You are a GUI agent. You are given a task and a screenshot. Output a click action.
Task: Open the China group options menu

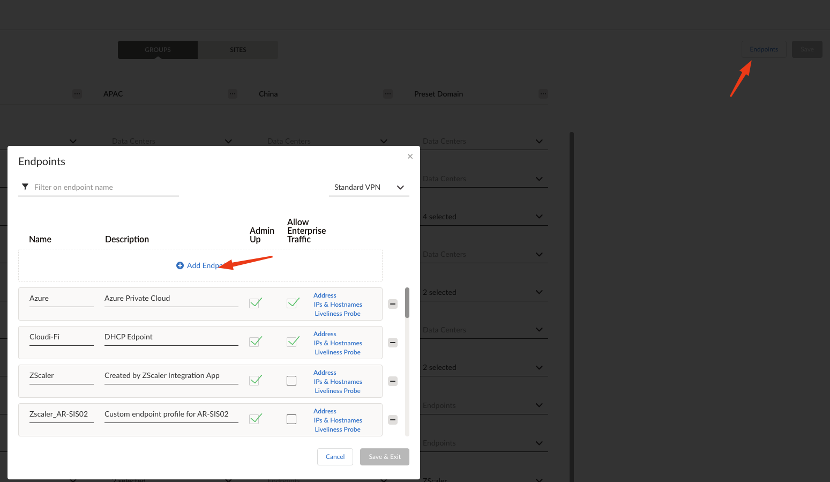[388, 94]
